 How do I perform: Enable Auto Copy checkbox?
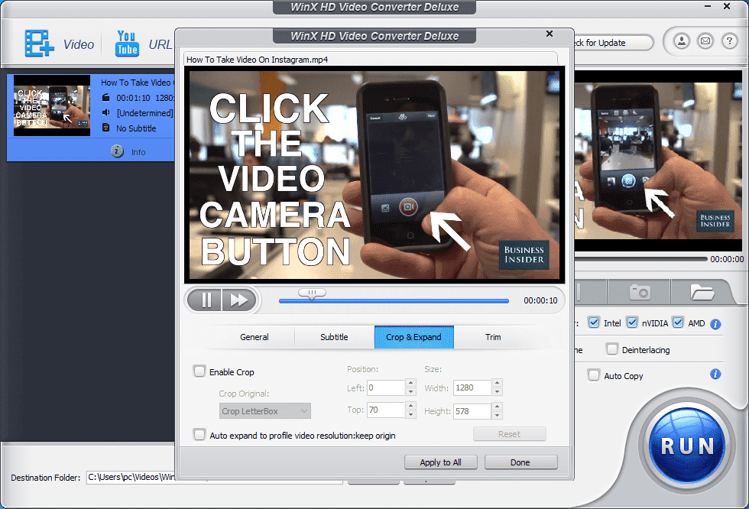[594, 375]
